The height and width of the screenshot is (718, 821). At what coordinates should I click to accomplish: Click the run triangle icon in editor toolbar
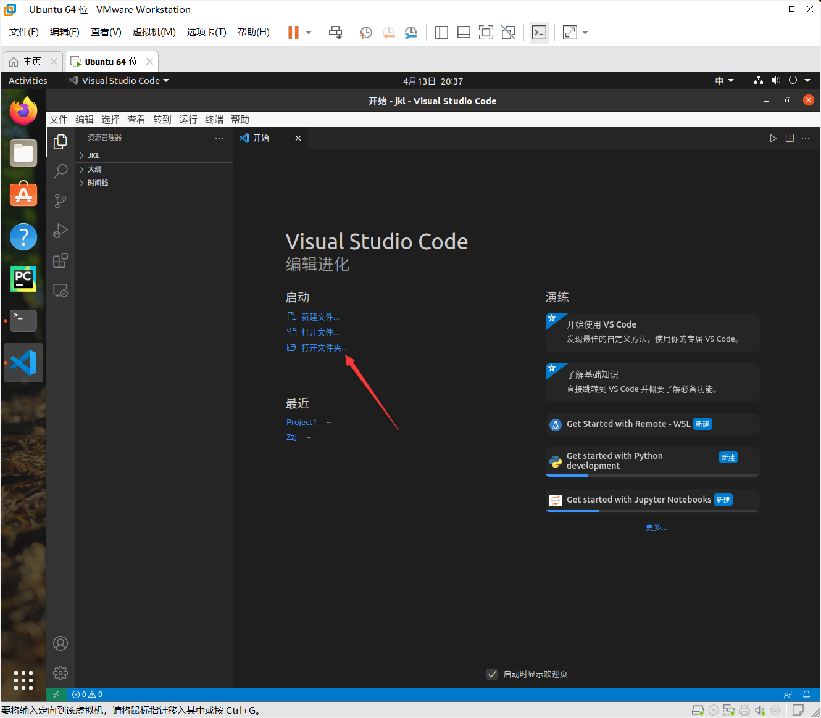773,138
